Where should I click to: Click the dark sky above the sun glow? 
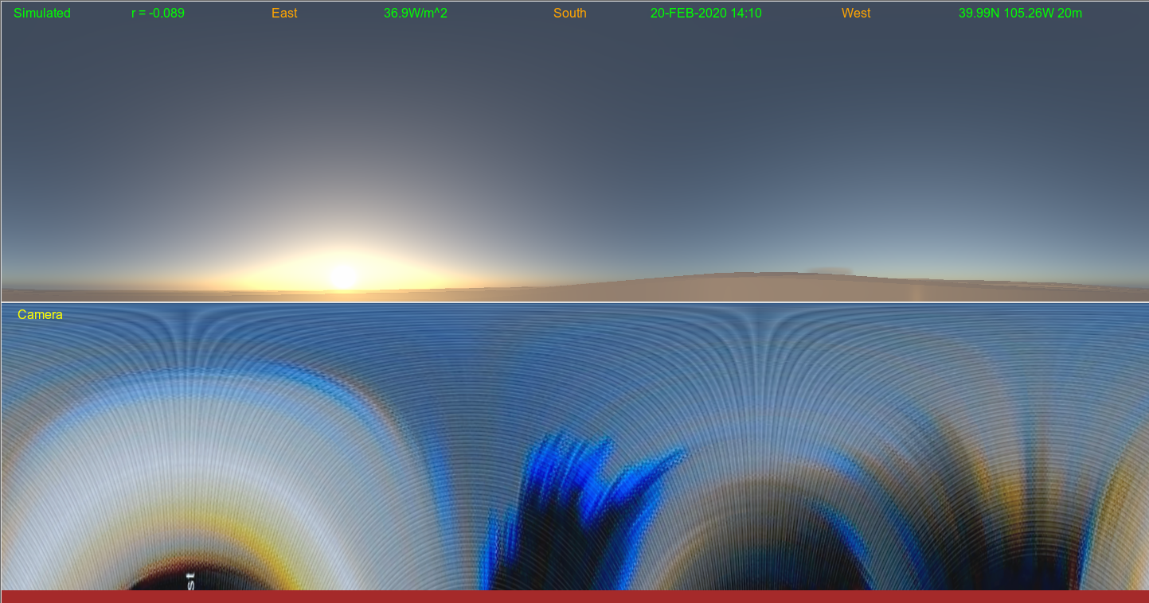(x=342, y=119)
